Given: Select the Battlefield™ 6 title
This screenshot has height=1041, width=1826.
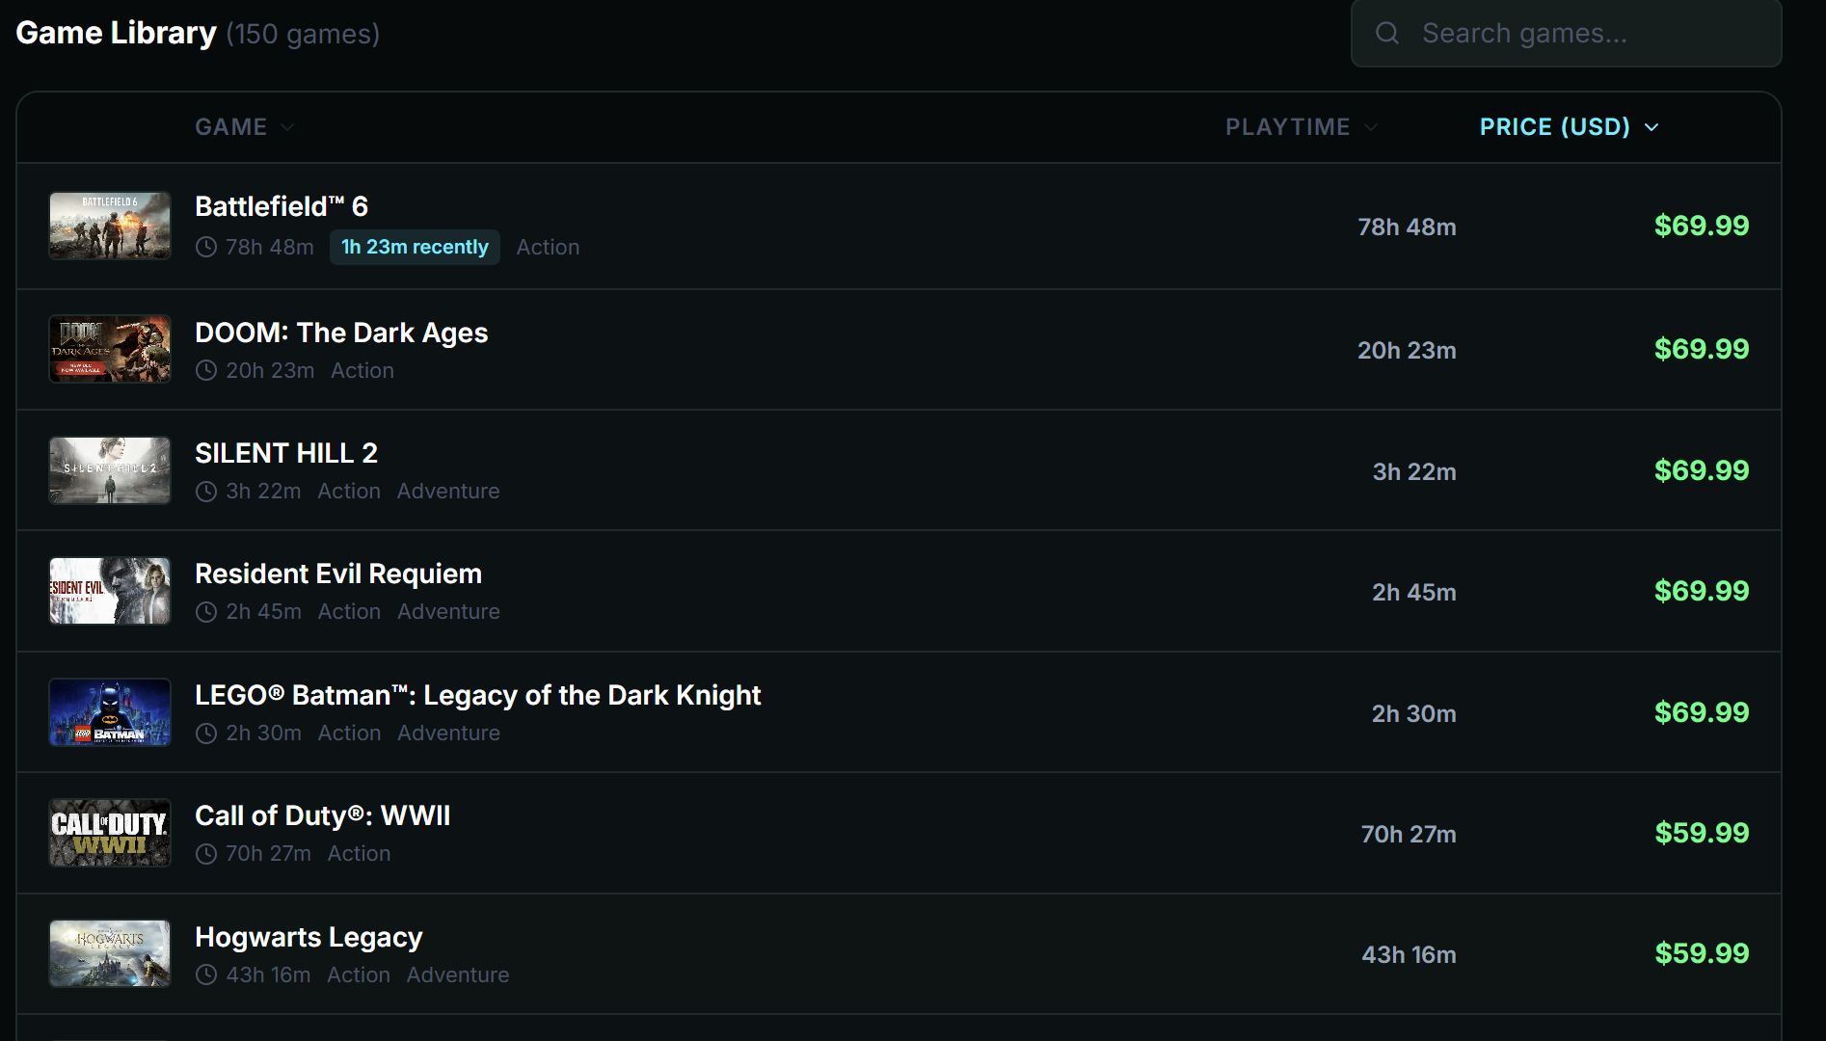Looking at the screenshot, I should tap(282, 206).
